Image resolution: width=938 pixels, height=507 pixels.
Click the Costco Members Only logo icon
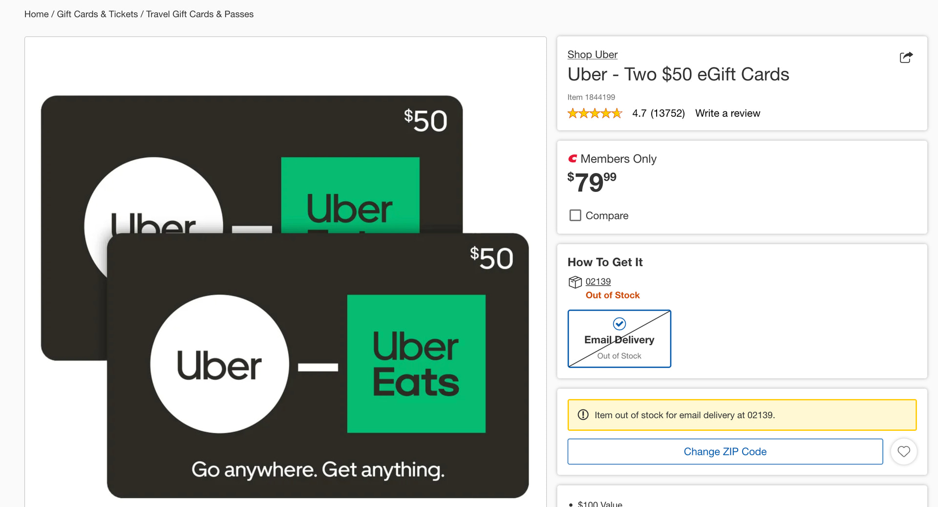pos(573,159)
